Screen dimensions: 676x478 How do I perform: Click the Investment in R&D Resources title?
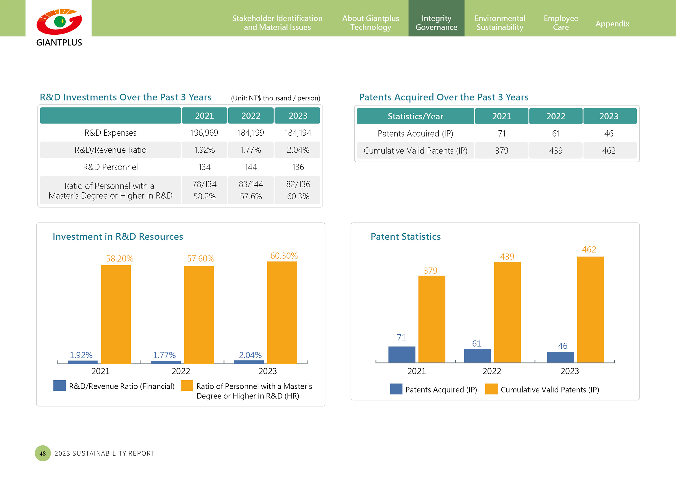tap(118, 237)
